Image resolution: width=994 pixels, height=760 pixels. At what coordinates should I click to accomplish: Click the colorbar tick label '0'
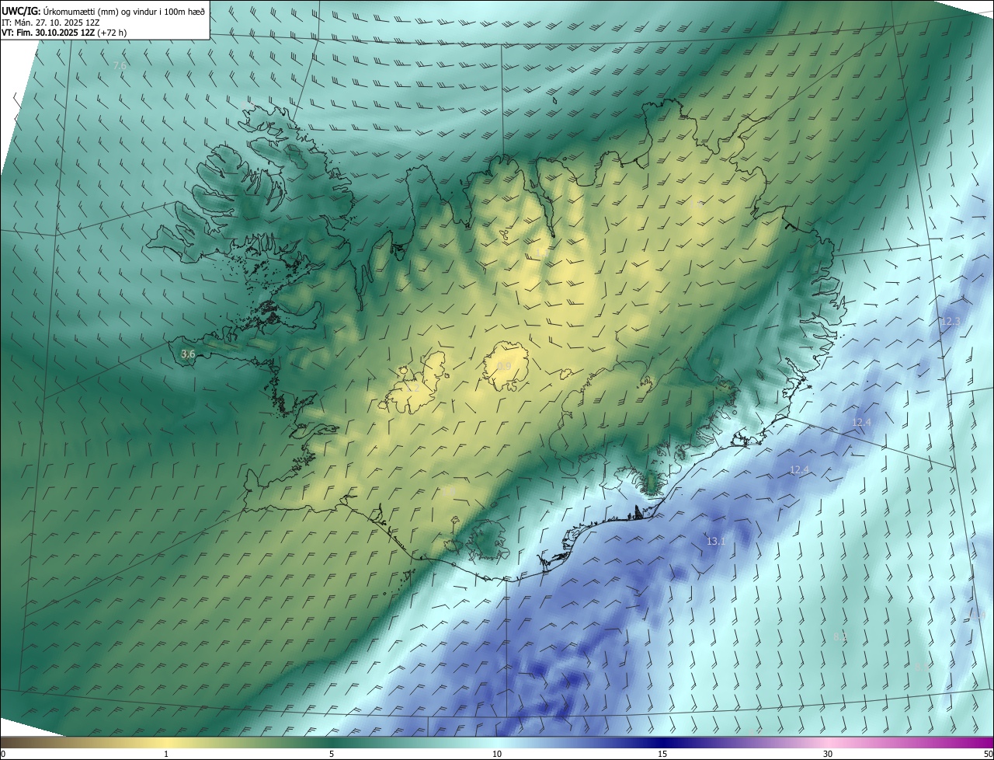(x=3, y=754)
